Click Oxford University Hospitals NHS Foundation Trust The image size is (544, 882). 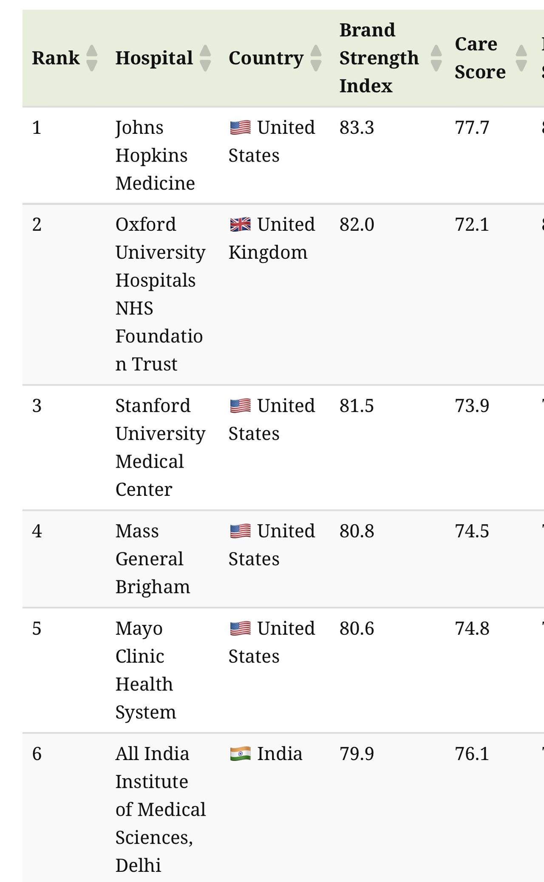(x=160, y=294)
